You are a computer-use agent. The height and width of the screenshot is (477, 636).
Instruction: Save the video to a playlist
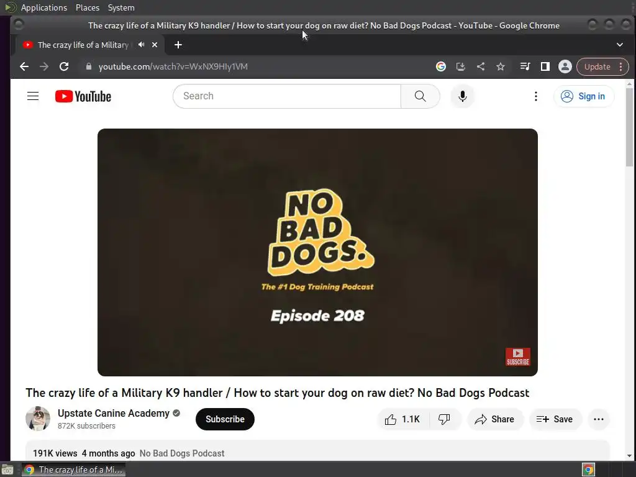(x=555, y=419)
